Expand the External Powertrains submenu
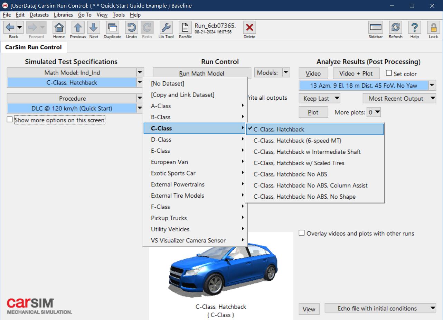443x320 pixels. pyautogui.click(x=195, y=184)
